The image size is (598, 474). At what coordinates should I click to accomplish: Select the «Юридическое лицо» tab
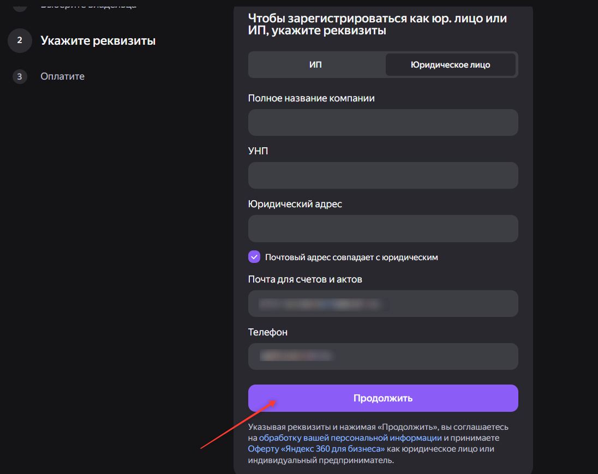tap(450, 64)
